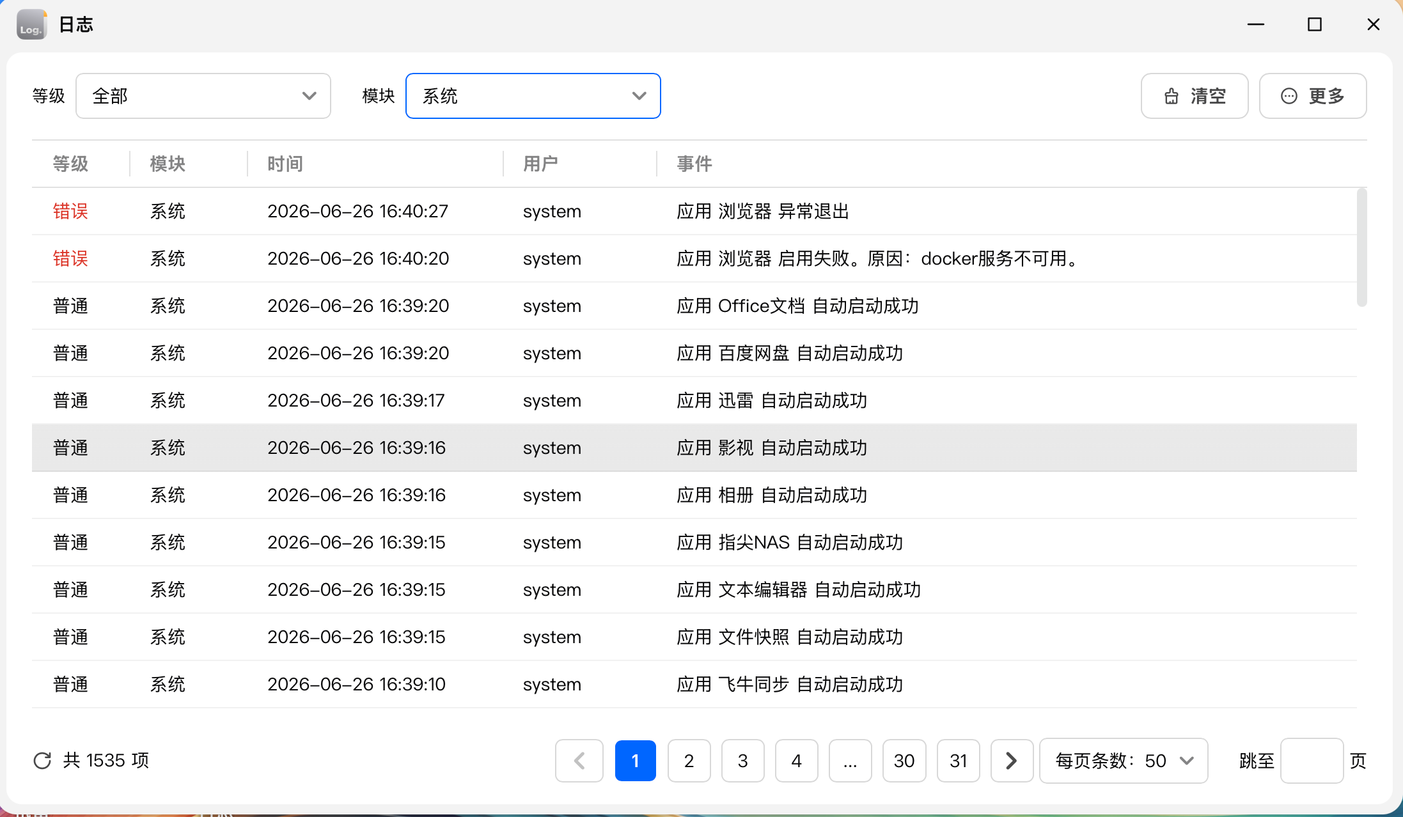
Task: Click the timestamp 2026-06-26 16:40:27
Action: tap(358, 211)
